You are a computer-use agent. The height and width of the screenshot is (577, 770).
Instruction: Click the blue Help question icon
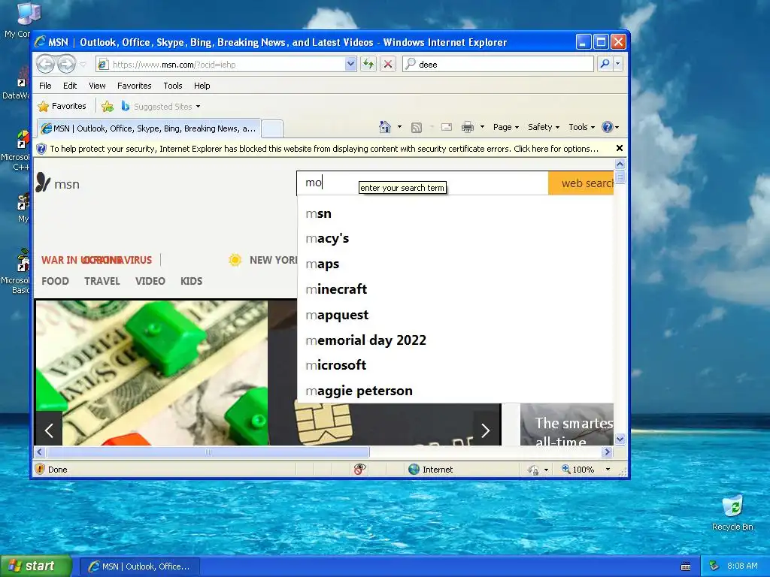(x=608, y=127)
